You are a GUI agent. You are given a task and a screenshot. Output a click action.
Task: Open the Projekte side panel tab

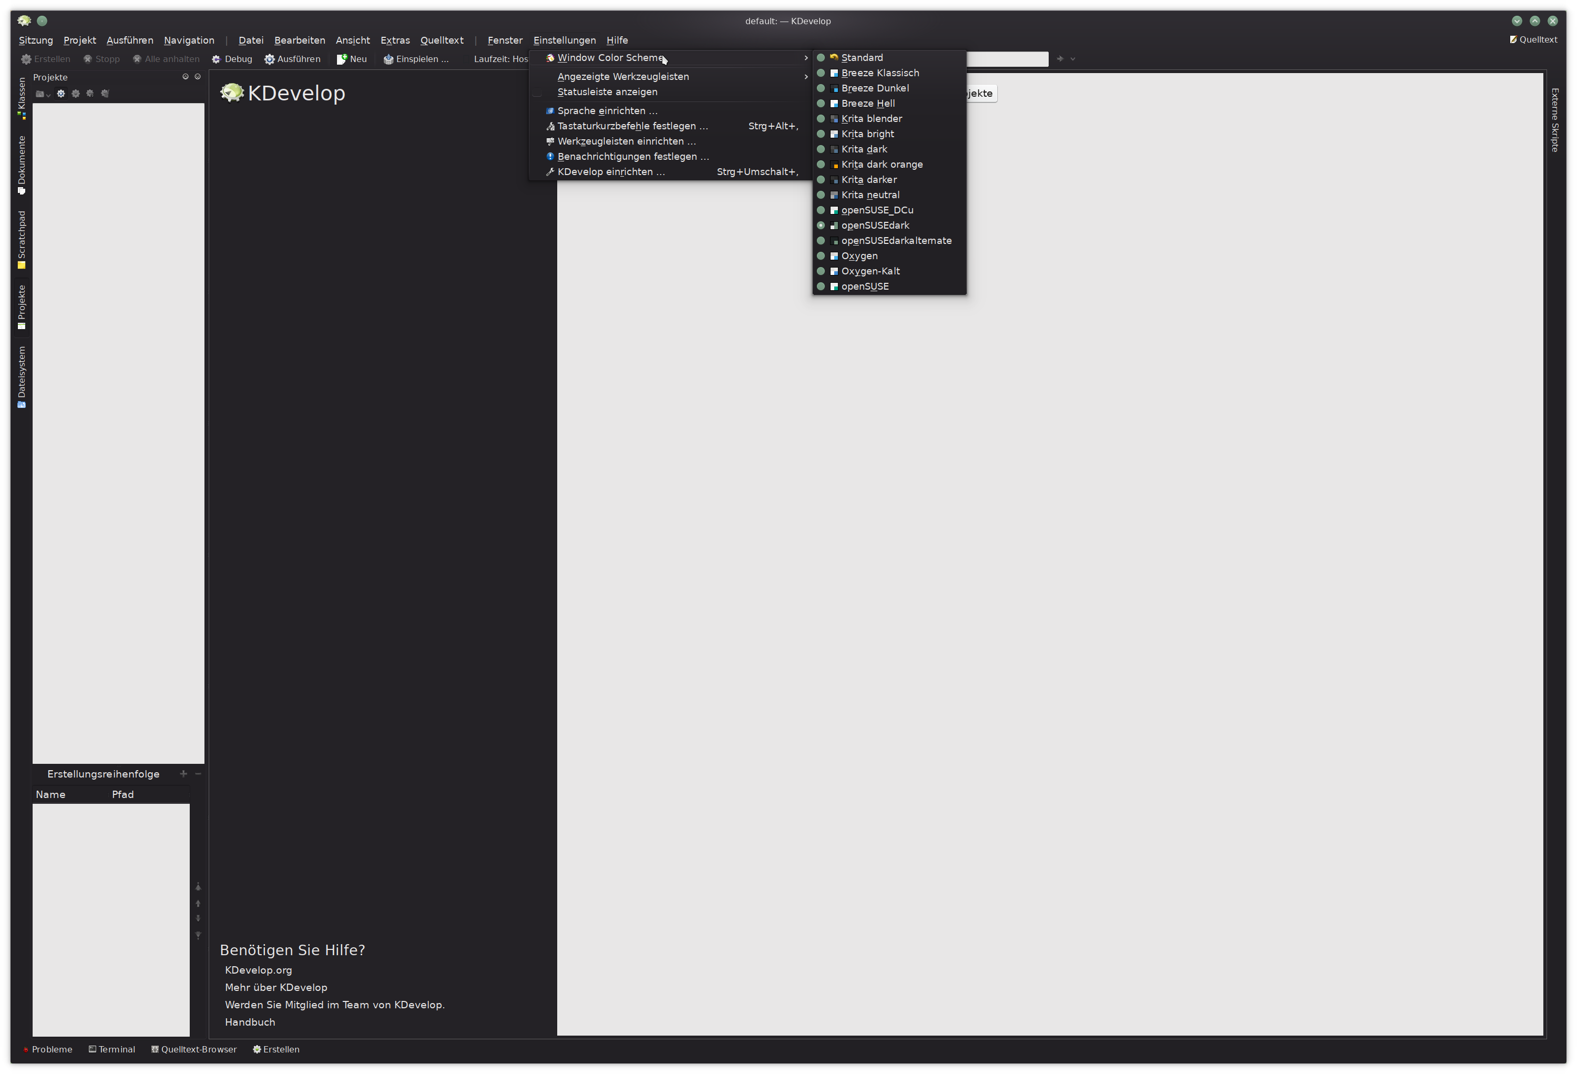tap(22, 308)
